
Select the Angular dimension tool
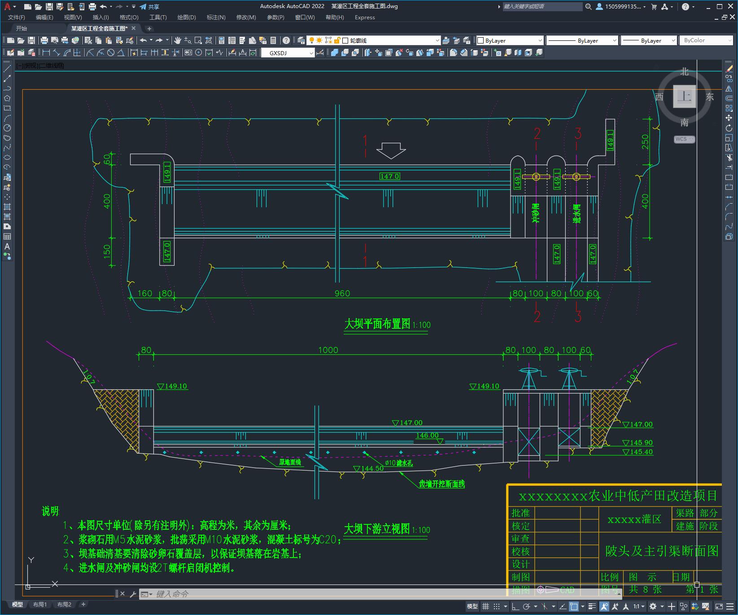[x=121, y=53]
